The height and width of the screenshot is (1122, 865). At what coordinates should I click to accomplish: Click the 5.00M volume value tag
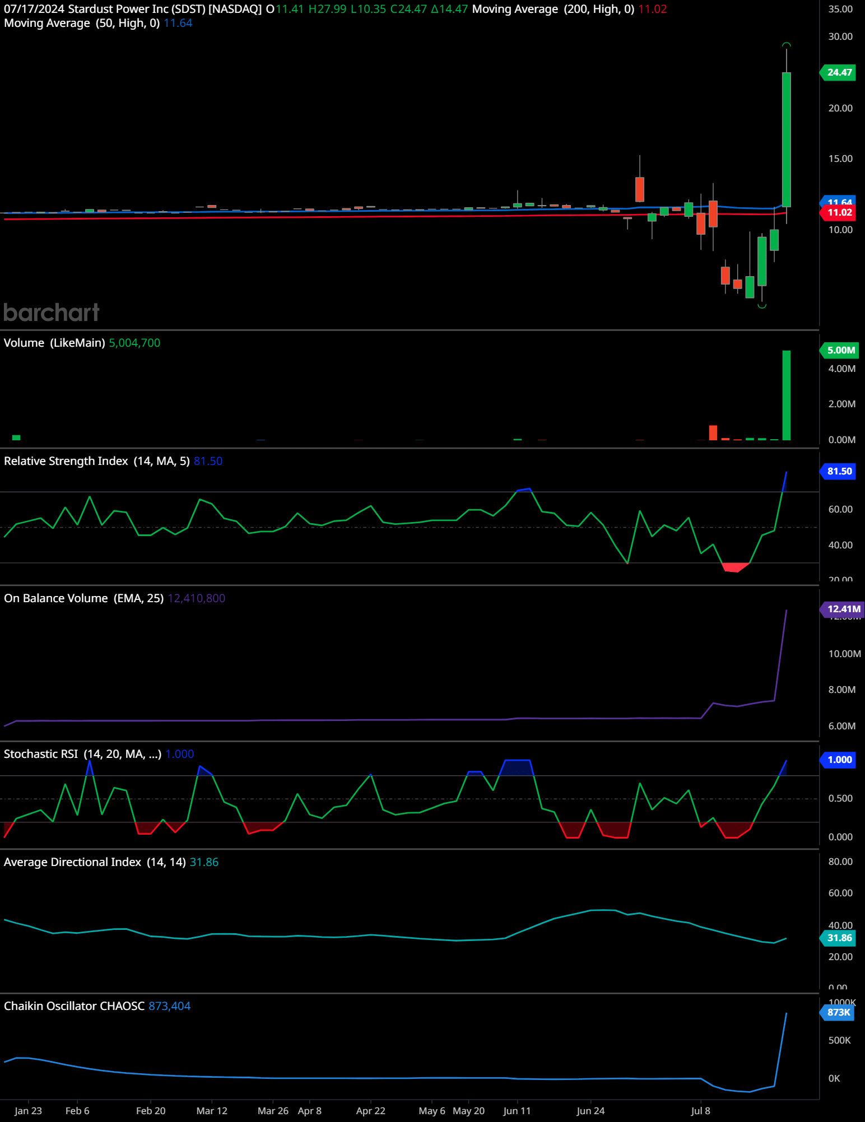839,350
